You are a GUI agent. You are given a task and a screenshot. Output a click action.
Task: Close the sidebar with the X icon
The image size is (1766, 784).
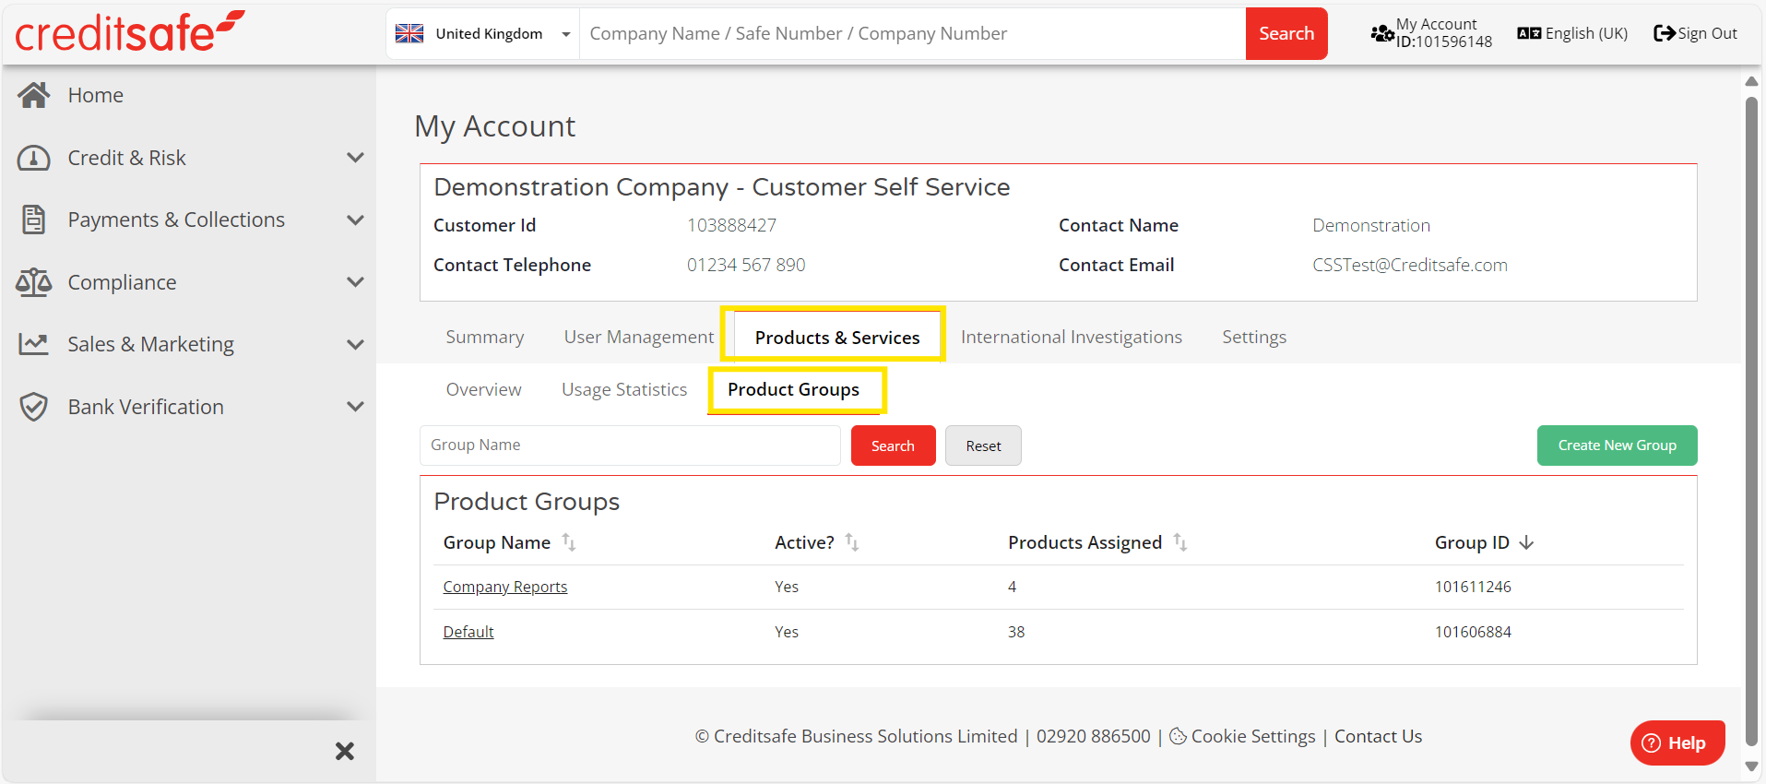(345, 751)
